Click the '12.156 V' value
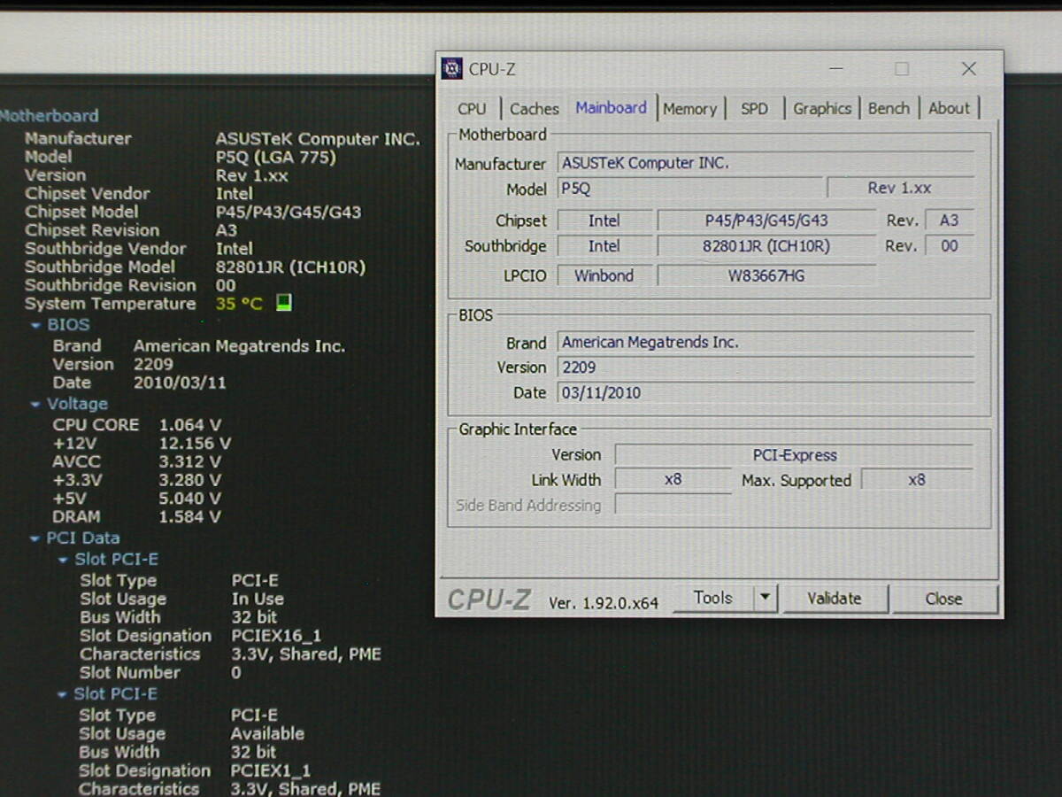This screenshot has height=797, width=1062. (x=195, y=444)
